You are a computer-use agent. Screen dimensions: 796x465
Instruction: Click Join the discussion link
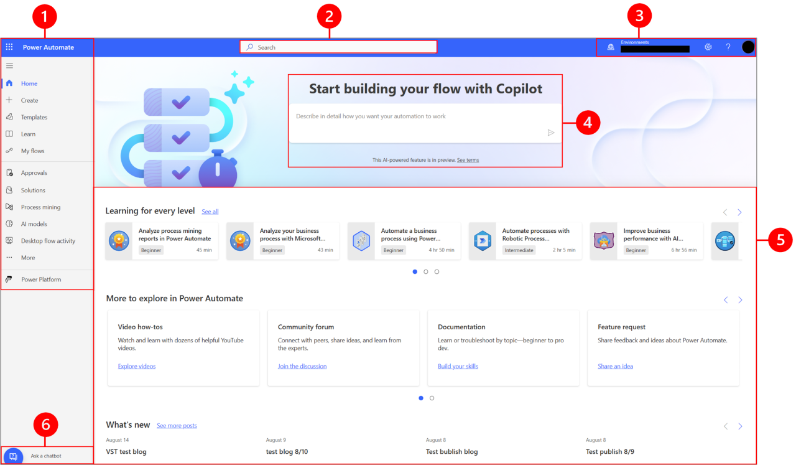(302, 366)
